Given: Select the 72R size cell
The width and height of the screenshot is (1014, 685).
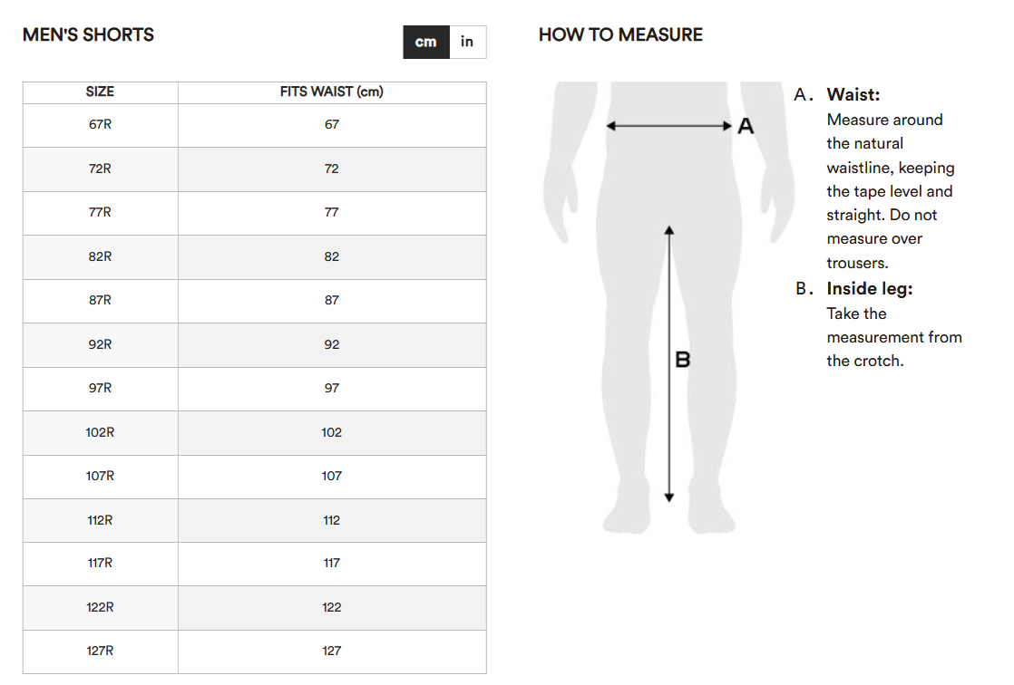Looking at the screenshot, I should [100, 169].
